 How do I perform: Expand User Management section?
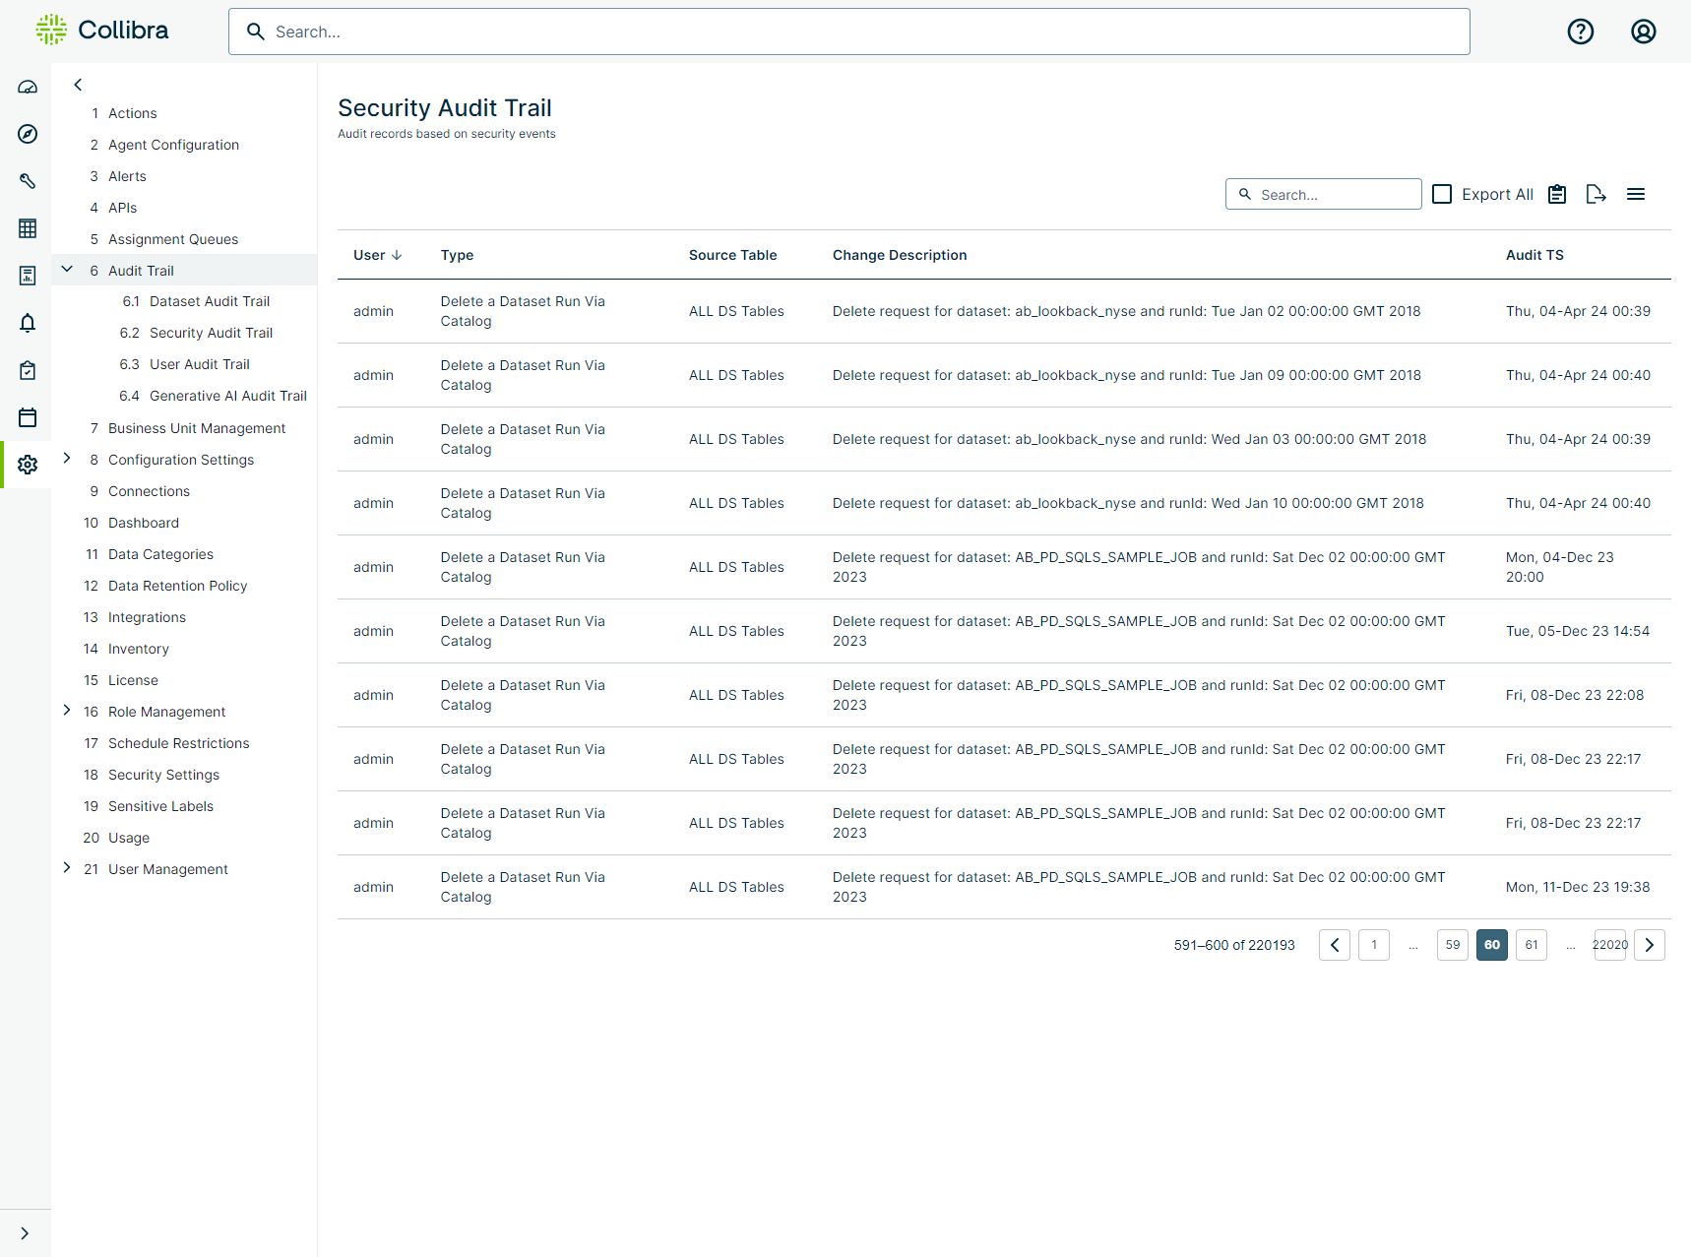click(x=67, y=867)
